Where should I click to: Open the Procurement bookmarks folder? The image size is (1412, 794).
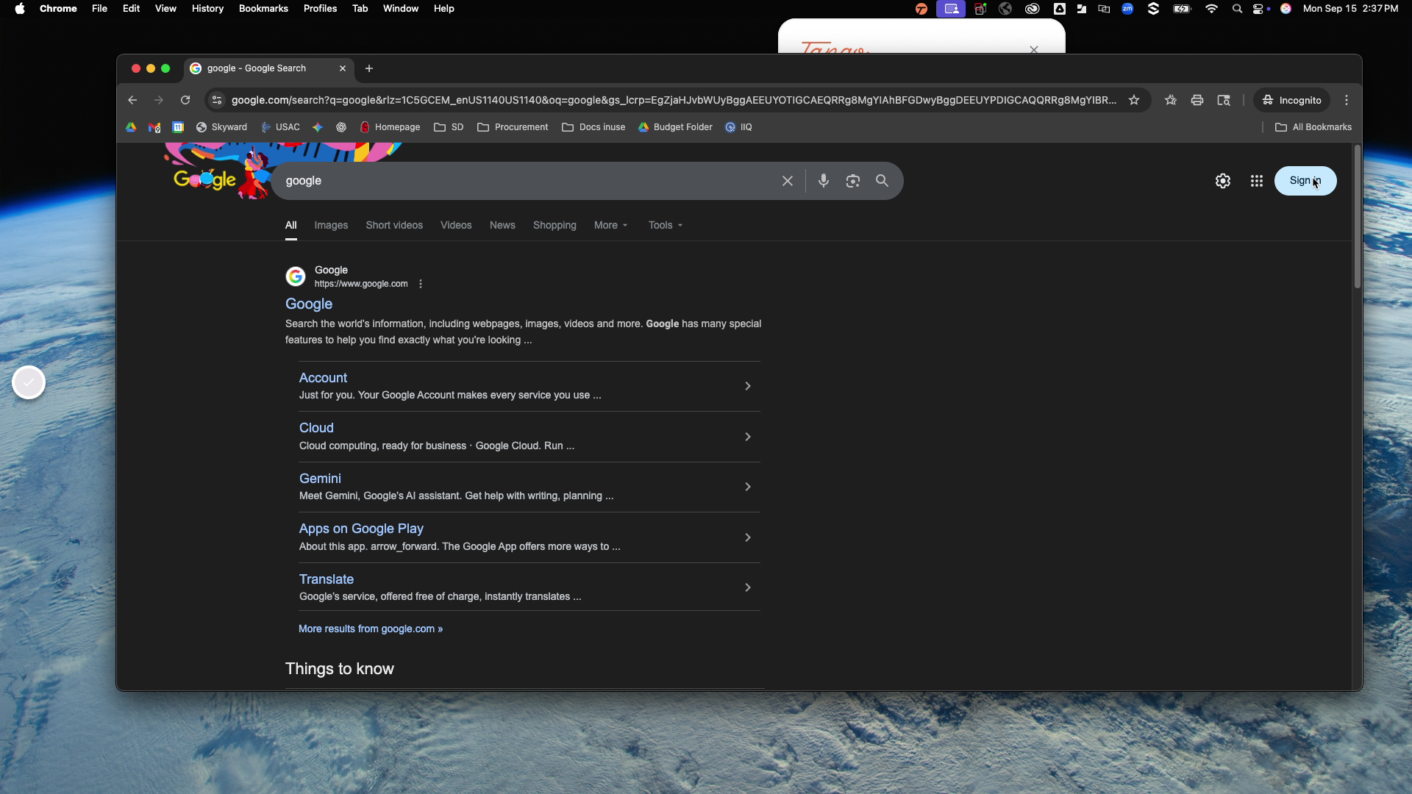(x=513, y=127)
